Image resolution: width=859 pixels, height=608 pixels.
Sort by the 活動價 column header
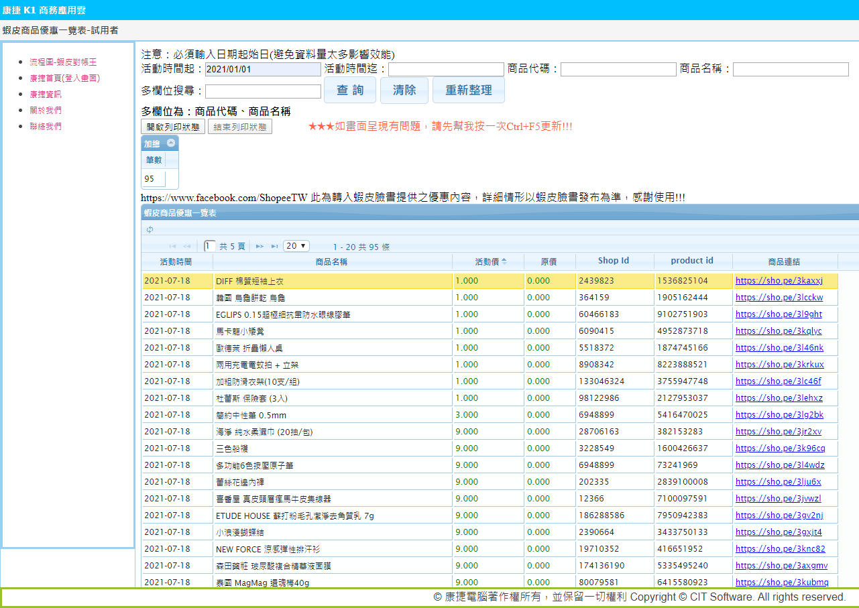point(486,261)
